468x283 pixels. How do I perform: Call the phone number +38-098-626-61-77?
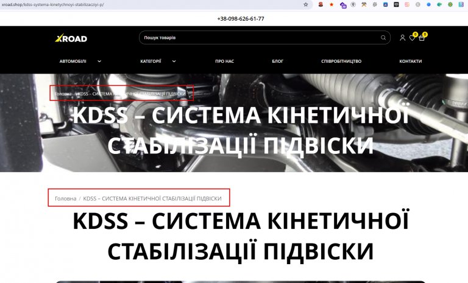tap(241, 18)
